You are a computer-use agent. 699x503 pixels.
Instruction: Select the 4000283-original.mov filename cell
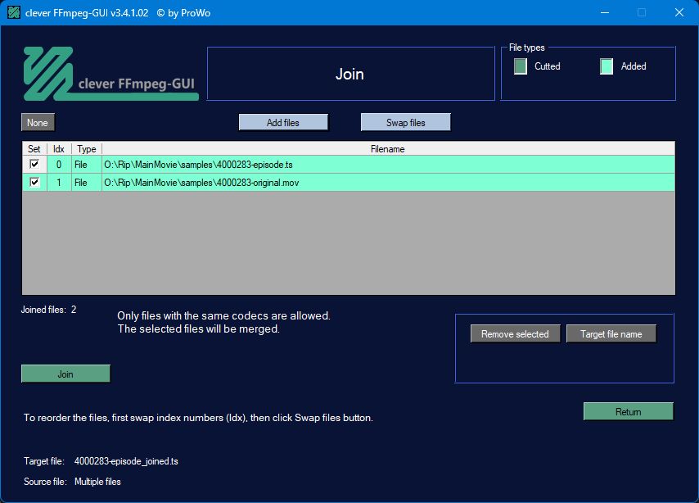tap(388, 182)
